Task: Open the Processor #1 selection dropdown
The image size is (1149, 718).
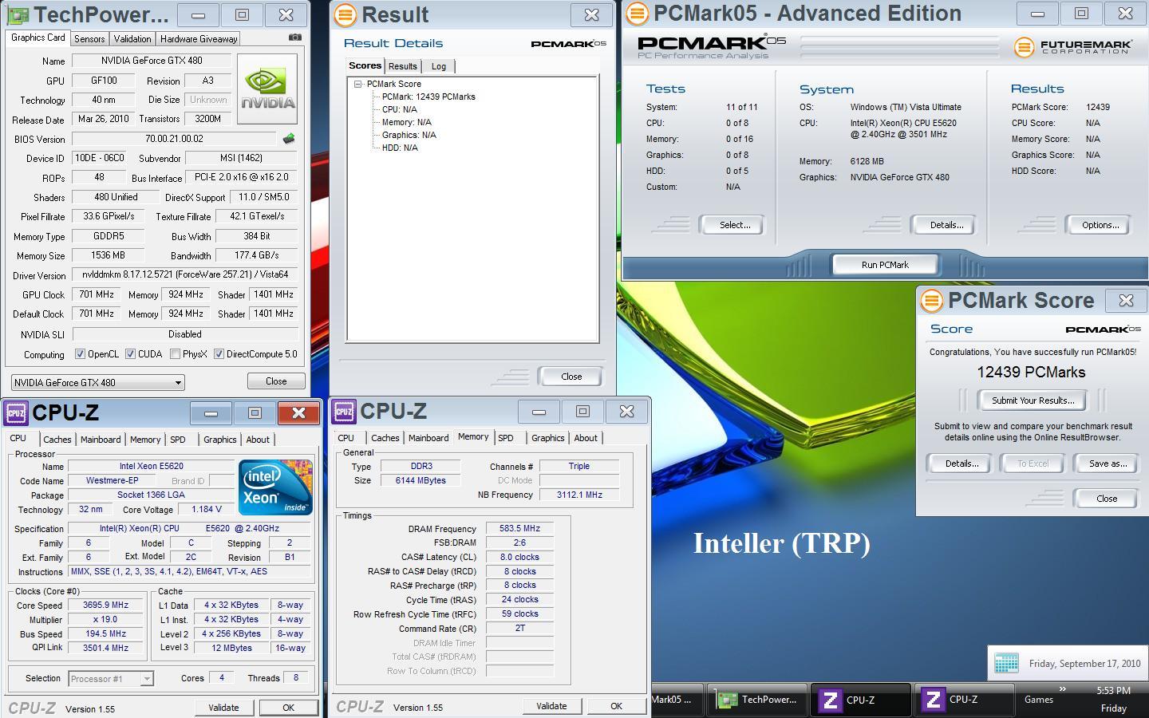Action: pyautogui.click(x=110, y=679)
